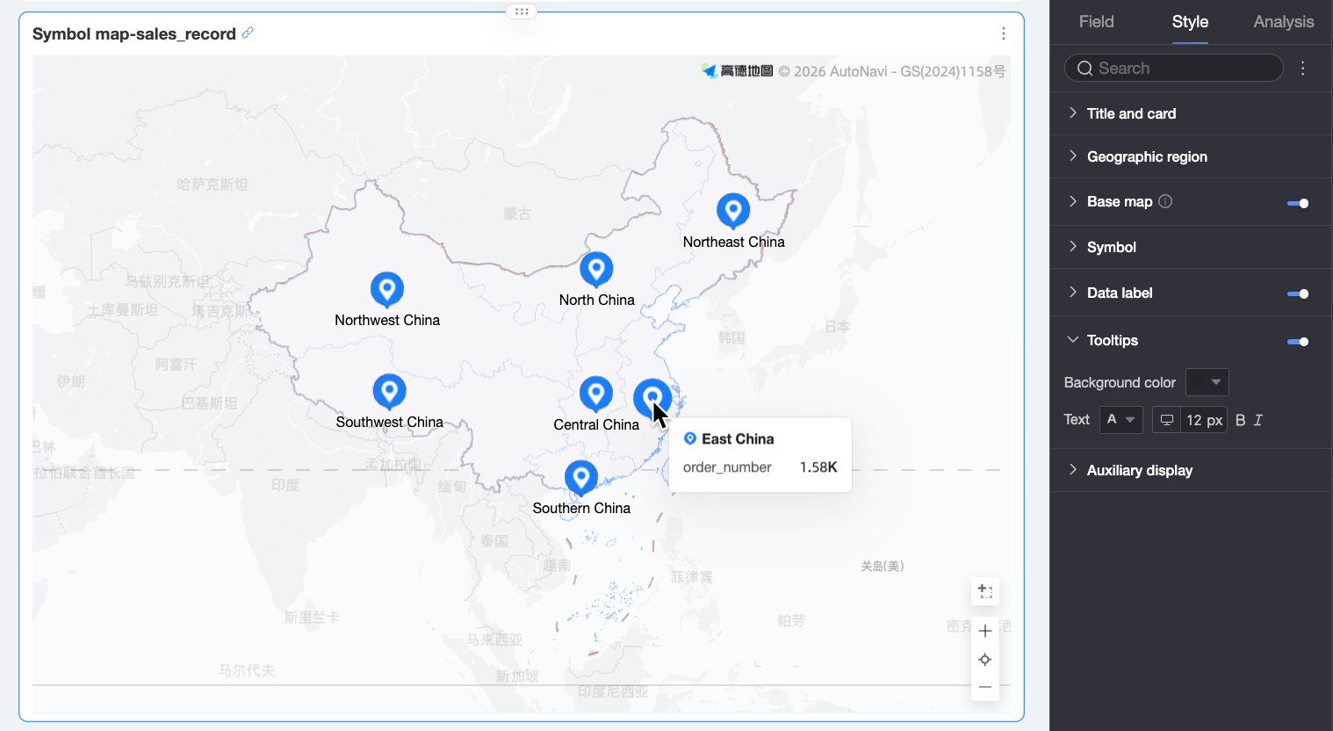Click the Northwest China label text
Viewport: 1333px width, 731px height.
point(387,320)
